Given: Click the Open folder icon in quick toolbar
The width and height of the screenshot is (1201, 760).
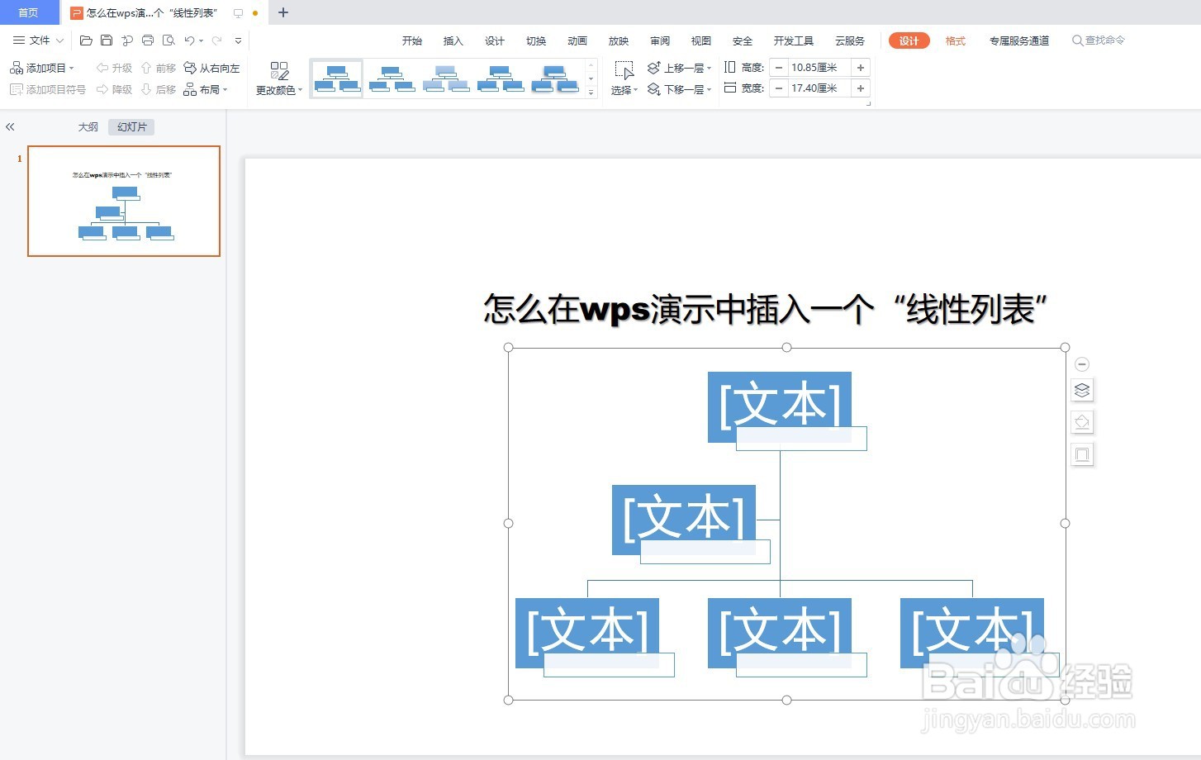Looking at the screenshot, I should pyautogui.click(x=86, y=40).
